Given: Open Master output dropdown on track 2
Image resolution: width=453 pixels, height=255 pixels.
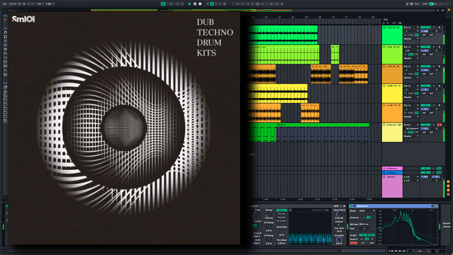Looking at the screenshot, I should click(x=411, y=58).
